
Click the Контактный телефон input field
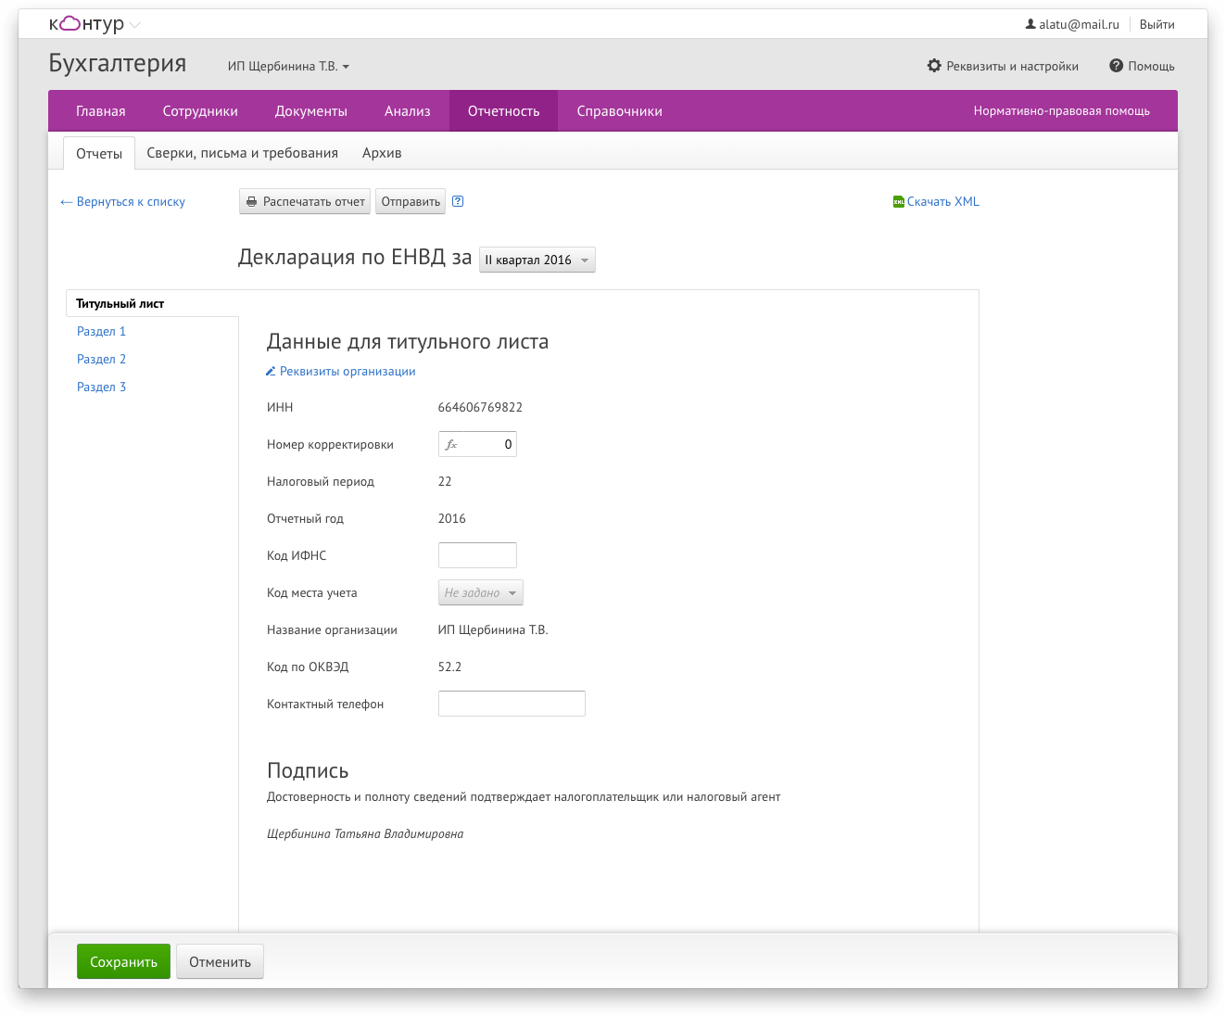tap(512, 704)
